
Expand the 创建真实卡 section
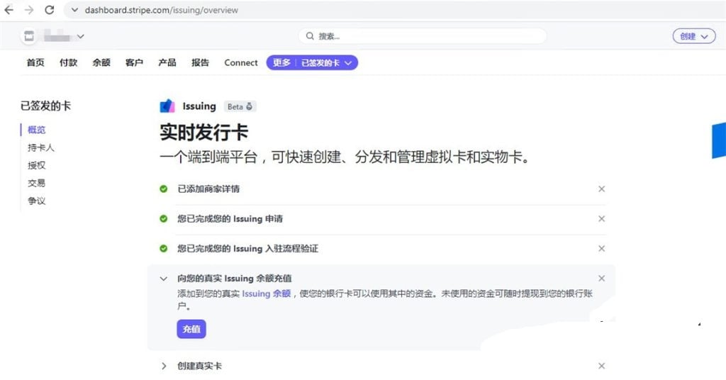tap(164, 366)
